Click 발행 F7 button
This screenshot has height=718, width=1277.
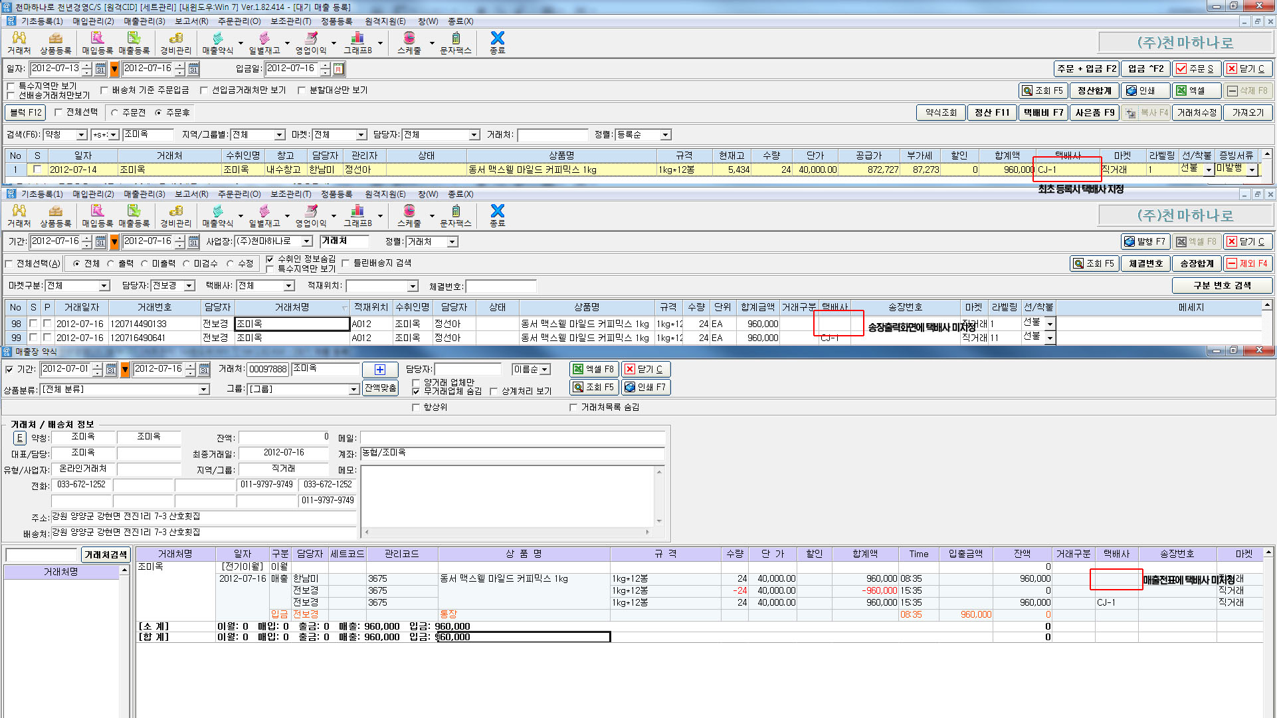click(1145, 241)
